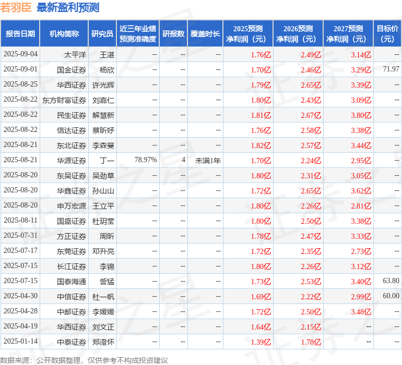This screenshot has height=365, width=402.
Task: Select the 覆盖时长 column header
Action: [205, 33]
